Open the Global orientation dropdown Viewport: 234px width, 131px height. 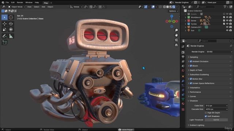click(76, 7)
